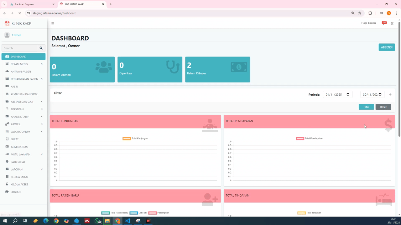Open WhatsApp from the Windows taskbar

(x=97, y=221)
